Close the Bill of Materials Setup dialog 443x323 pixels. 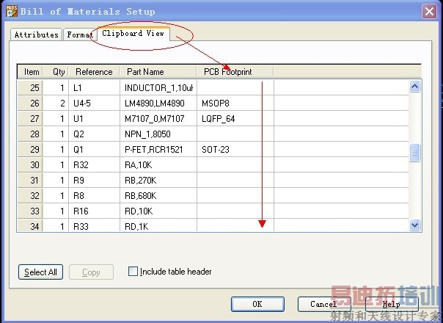pyautogui.click(x=429, y=12)
